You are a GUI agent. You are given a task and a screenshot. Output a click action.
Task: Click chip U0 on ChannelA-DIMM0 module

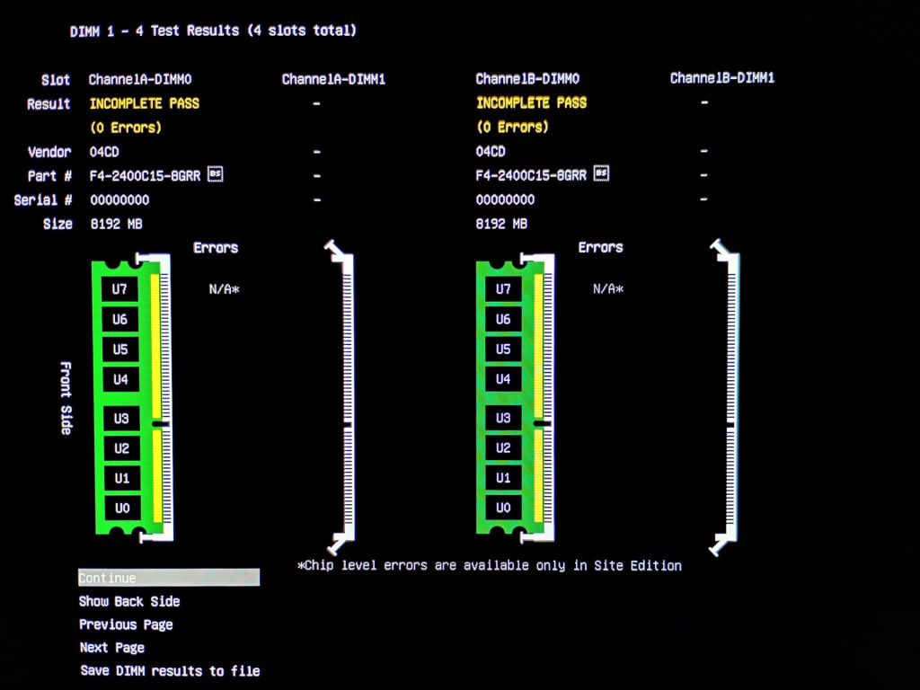tap(122, 509)
